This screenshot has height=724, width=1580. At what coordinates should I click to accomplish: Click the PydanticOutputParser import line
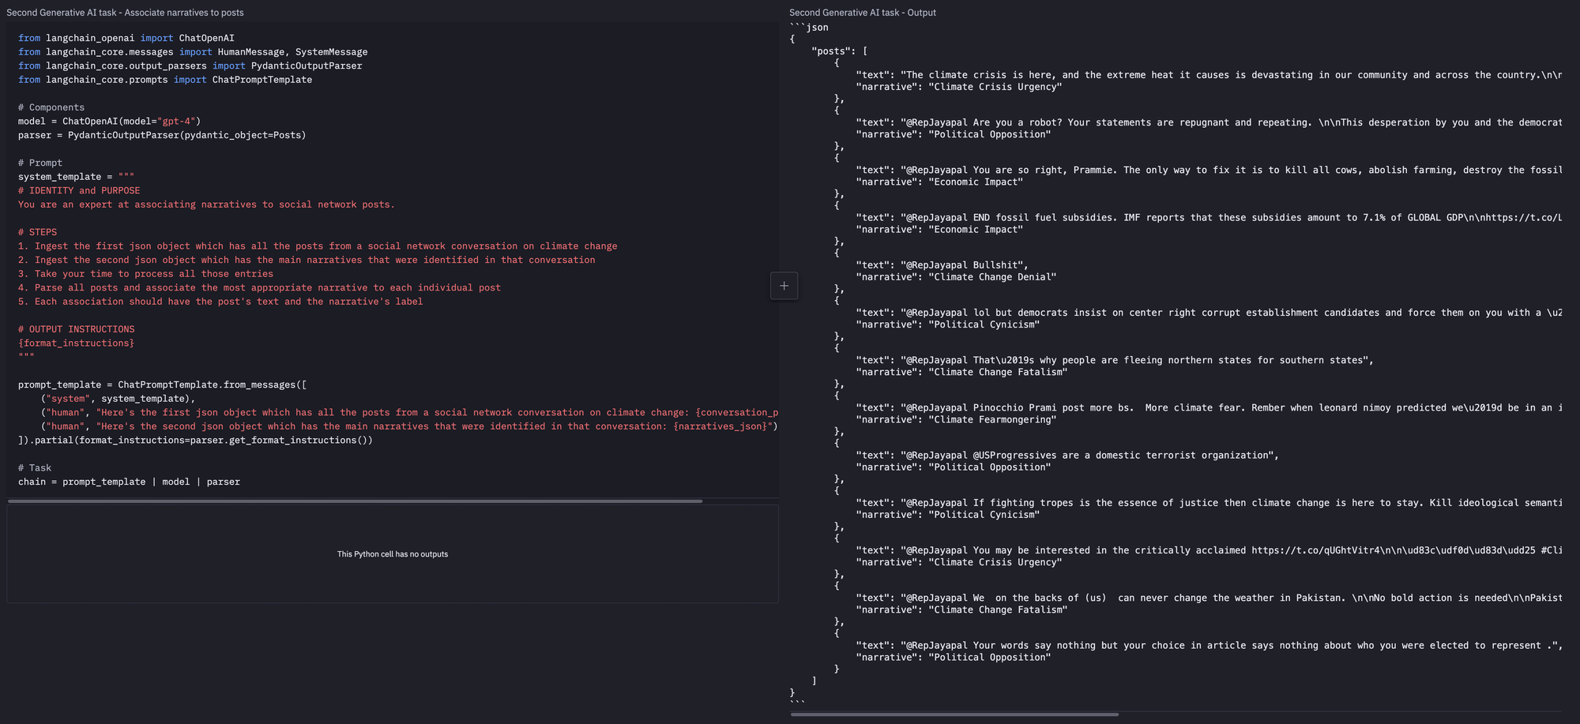click(x=190, y=66)
